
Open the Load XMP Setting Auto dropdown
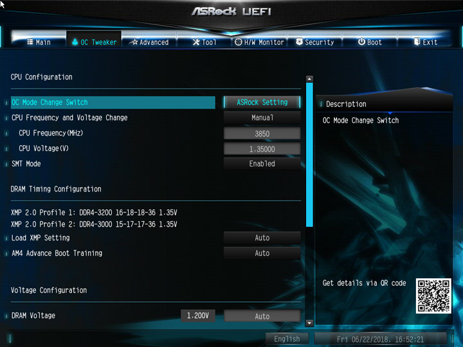pos(262,238)
